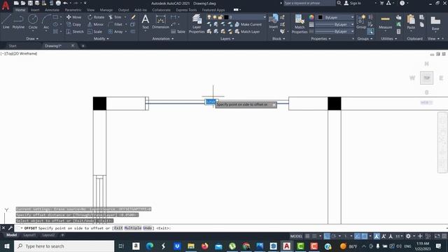Toggle ortho mode in status bar

(x=327, y=236)
